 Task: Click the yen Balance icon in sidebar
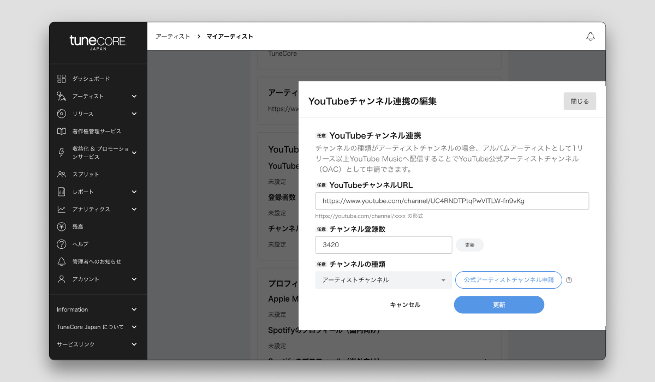coord(62,226)
